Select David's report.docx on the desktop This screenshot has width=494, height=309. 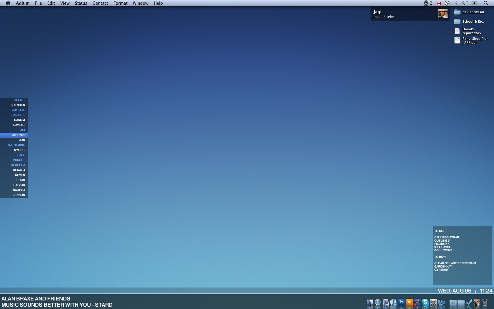coord(468,31)
